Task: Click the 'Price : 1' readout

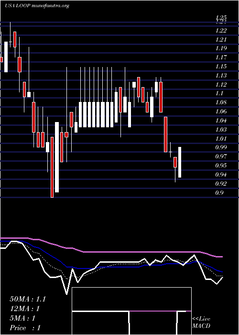Action: (25, 328)
